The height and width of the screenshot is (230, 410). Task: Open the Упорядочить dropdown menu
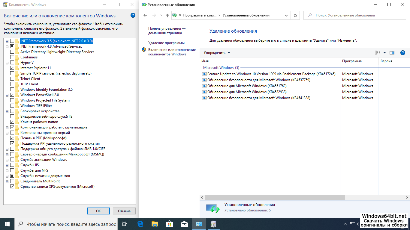217,53
